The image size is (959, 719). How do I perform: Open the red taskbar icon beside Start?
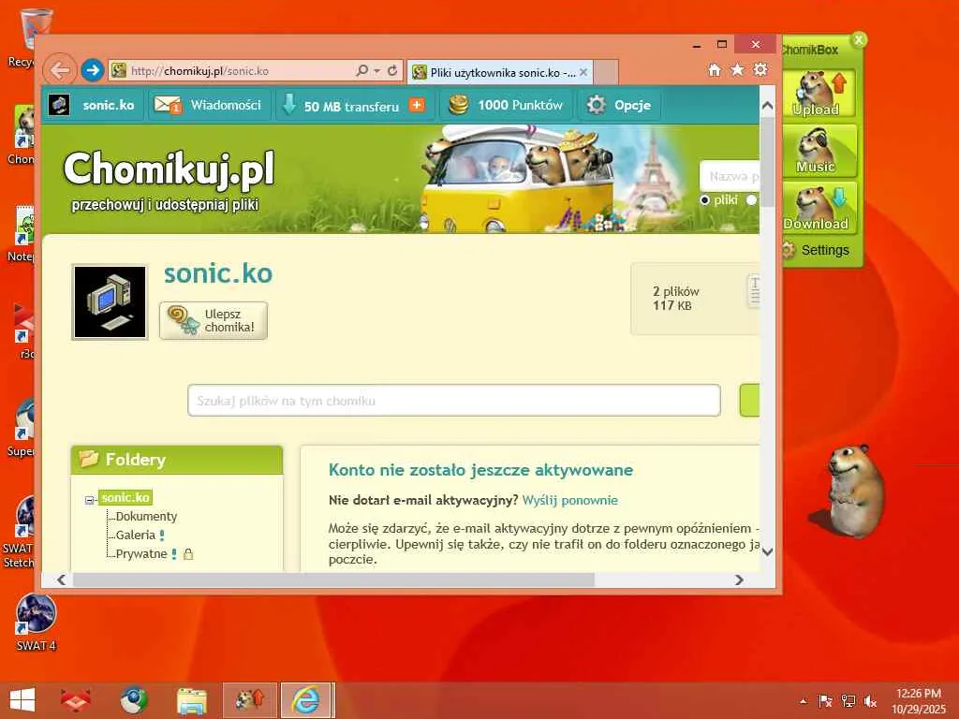point(75,700)
